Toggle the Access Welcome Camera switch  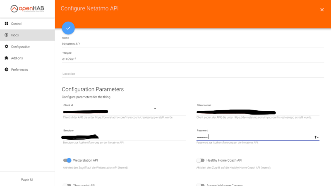coord(201,185)
